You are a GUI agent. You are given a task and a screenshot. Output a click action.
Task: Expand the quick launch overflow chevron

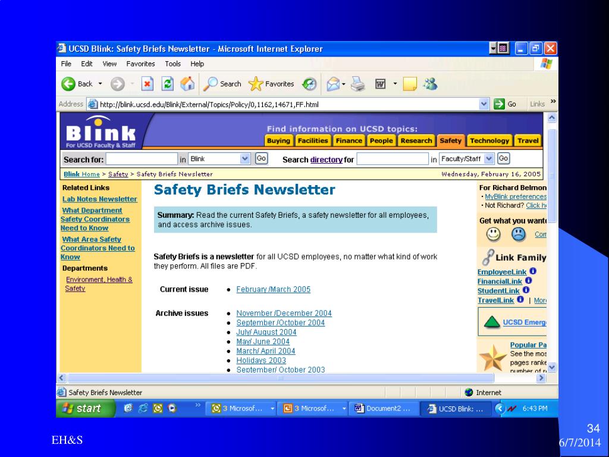click(197, 405)
